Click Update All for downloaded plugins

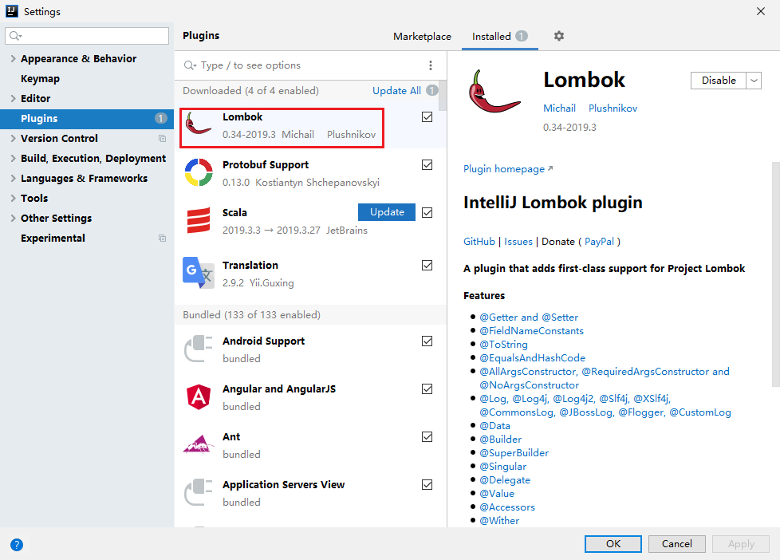pyautogui.click(x=396, y=90)
